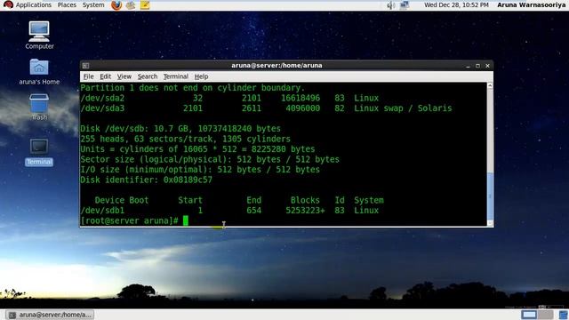Close the terminal window
This screenshot has height=320, width=569.
(487, 66)
